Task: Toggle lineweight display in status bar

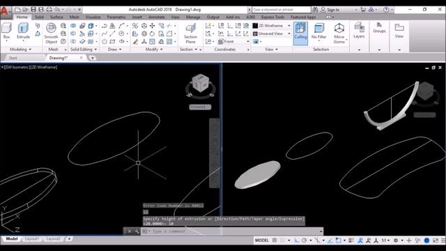Action: pyautogui.click(x=351, y=240)
